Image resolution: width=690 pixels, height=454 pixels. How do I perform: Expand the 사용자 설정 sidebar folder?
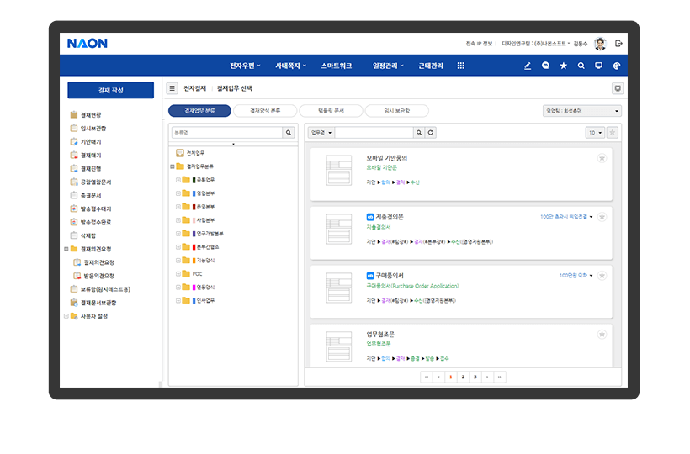click(66, 316)
